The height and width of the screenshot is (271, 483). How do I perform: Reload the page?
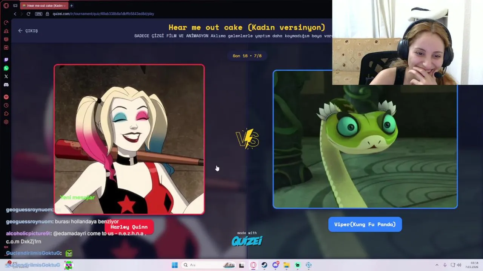point(28,14)
